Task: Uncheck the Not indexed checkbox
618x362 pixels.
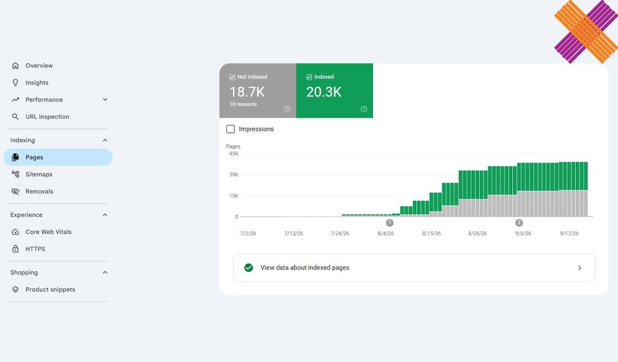Action: [232, 77]
